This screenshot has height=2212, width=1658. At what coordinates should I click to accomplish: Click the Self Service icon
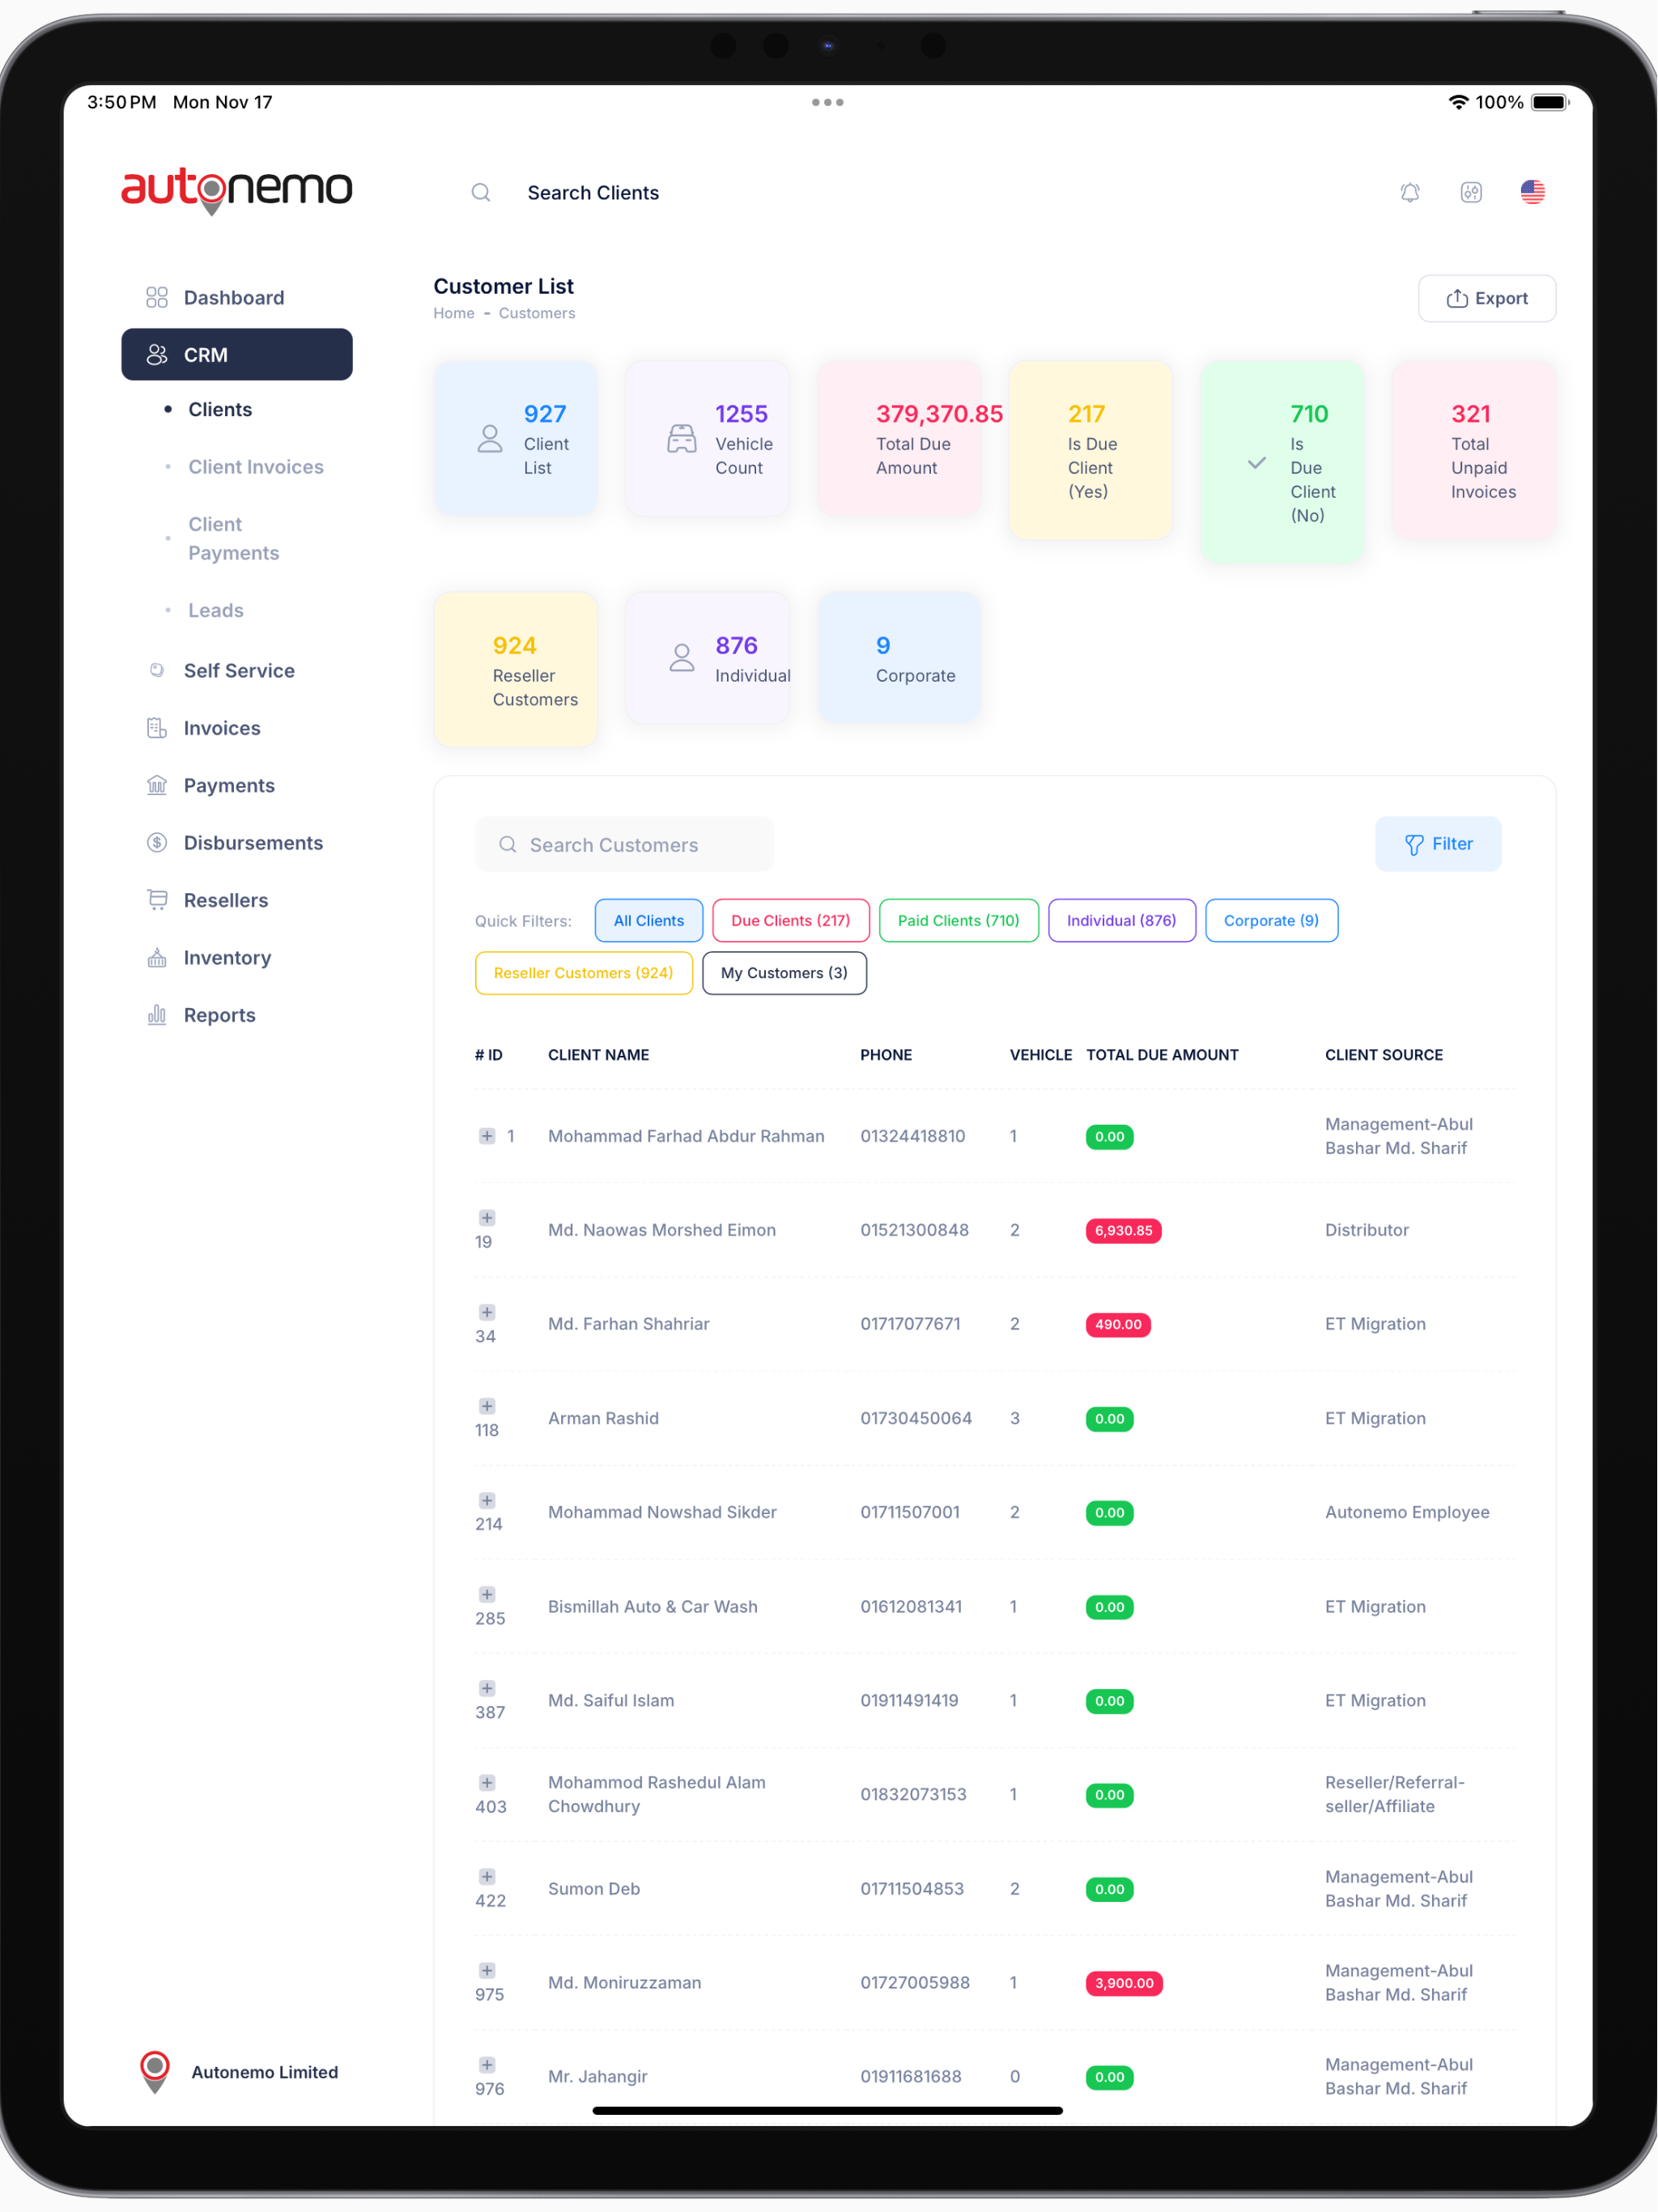pos(157,670)
